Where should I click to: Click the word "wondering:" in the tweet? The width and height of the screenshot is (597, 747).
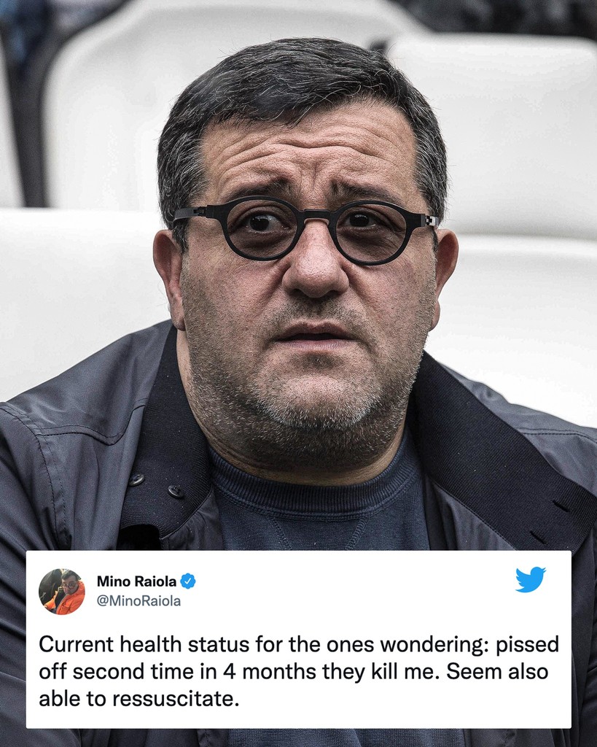[x=434, y=645]
